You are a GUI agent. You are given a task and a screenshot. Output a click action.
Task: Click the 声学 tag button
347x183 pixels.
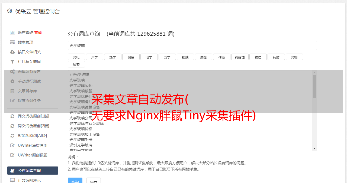pyautogui.click(x=94, y=57)
